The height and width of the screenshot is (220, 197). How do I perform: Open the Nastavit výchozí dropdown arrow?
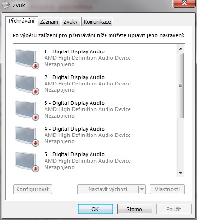tap(142, 189)
